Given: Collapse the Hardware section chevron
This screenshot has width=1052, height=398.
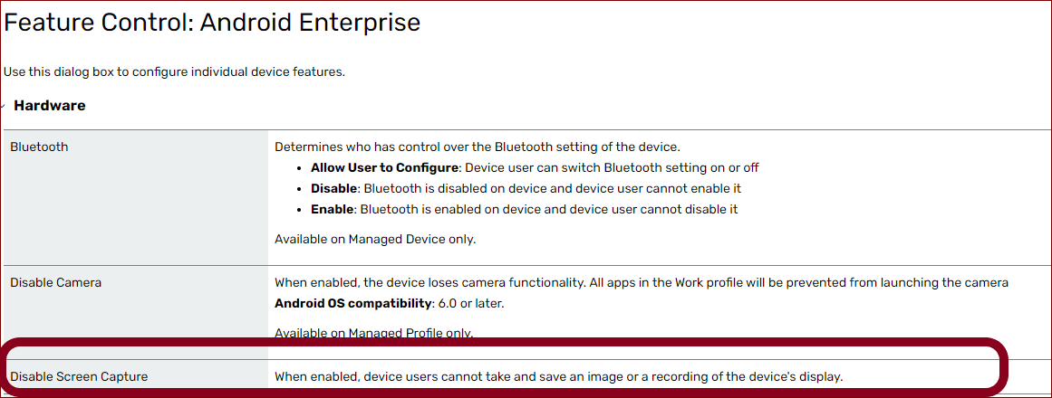Looking at the screenshot, I should (5, 106).
